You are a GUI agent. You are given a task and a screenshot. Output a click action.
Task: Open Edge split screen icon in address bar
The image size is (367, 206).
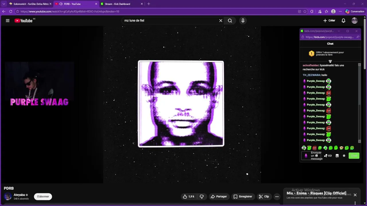[x=299, y=11]
